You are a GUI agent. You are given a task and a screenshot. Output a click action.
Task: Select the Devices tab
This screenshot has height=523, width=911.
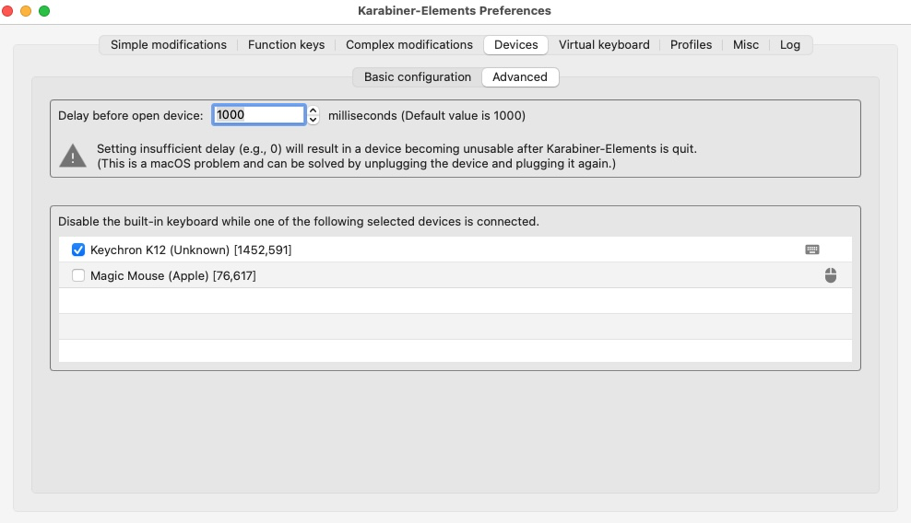(516, 45)
